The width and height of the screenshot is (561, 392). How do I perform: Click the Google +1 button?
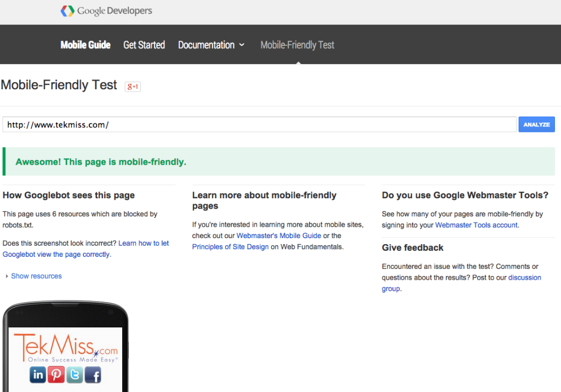[x=133, y=87]
